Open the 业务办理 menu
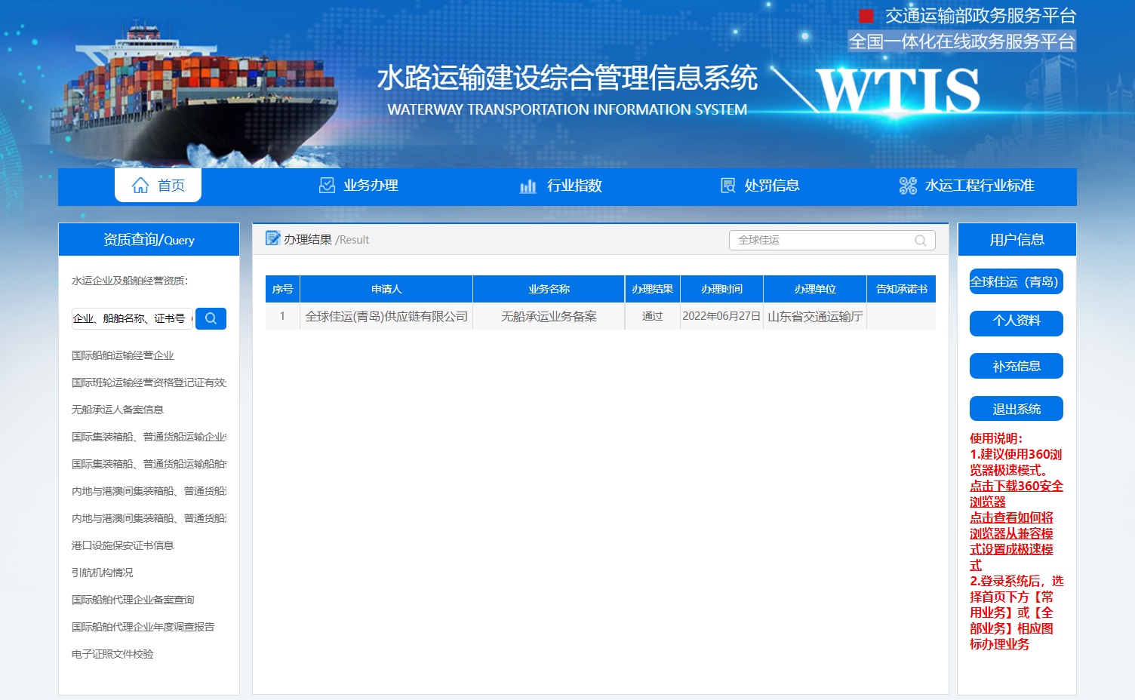The height and width of the screenshot is (700, 1135). click(371, 186)
